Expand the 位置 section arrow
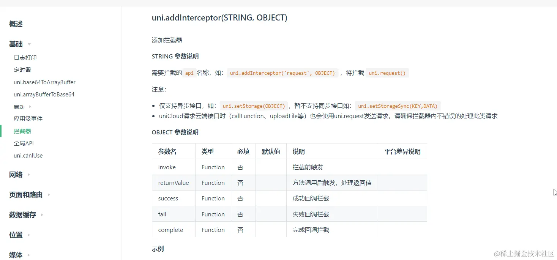Viewport: 557px width, 260px height. [x=28, y=235]
